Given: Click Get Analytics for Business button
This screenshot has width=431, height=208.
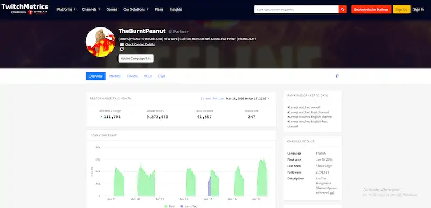Looking at the screenshot, I should [x=371, y=9].
